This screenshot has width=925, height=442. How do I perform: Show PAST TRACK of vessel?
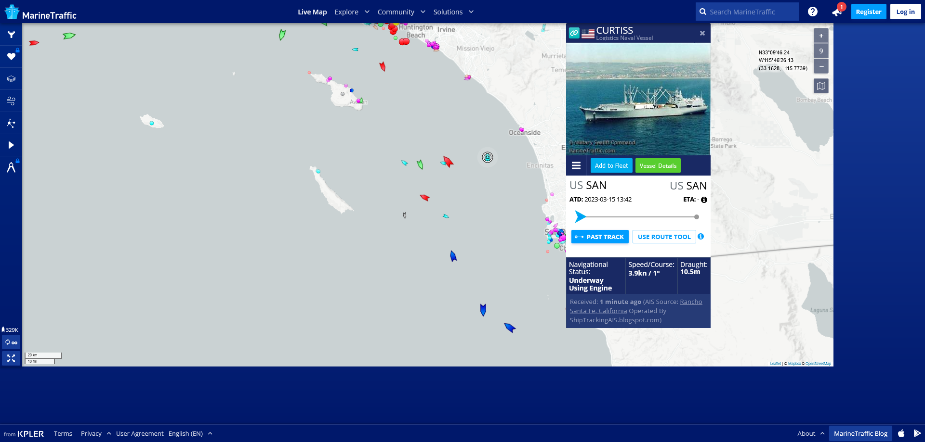[600, 237]
